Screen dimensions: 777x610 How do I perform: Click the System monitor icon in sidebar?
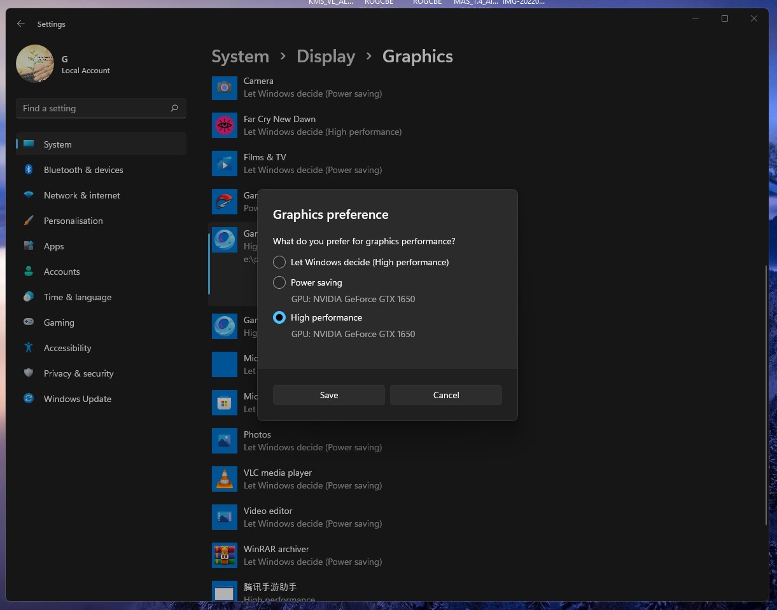29,144
